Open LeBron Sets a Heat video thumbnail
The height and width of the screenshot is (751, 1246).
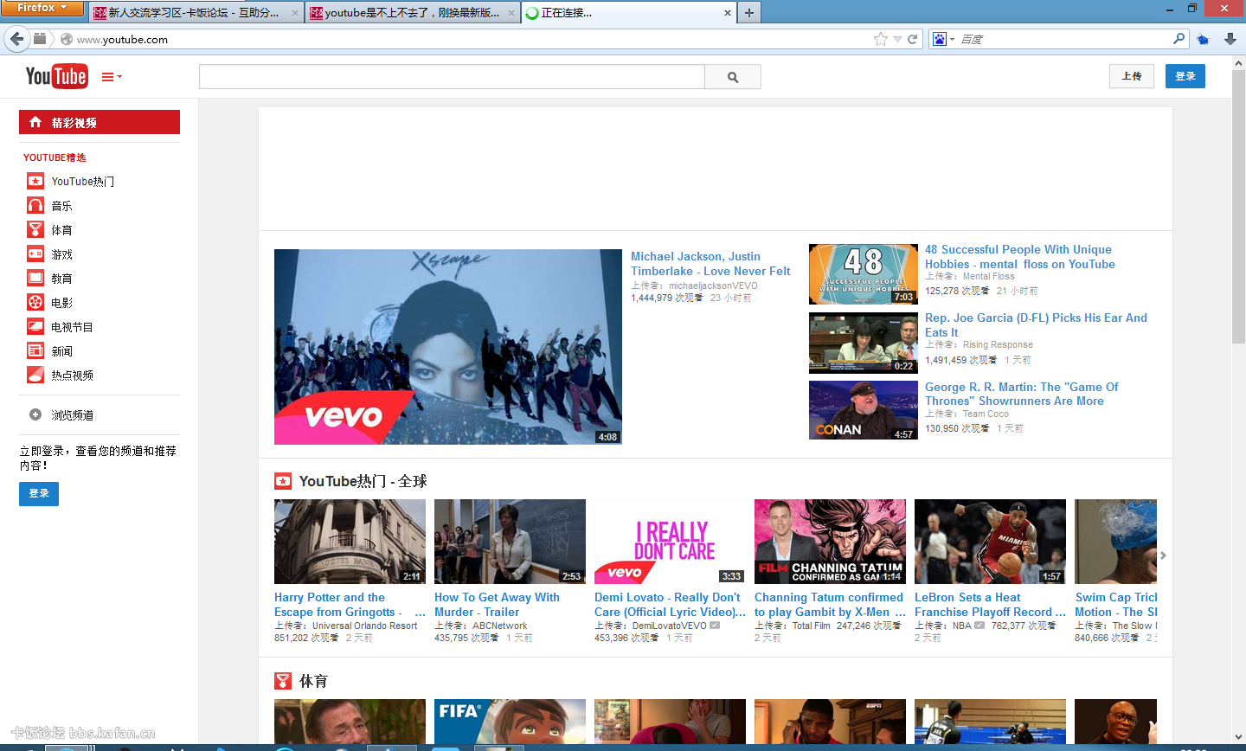point(990,542)
